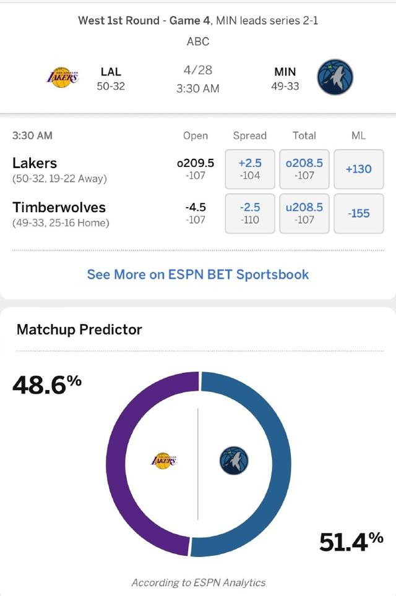Open See More on ESPN BET Sportsbook
This screenshot has height=596, width=396.
coord(198,275)
